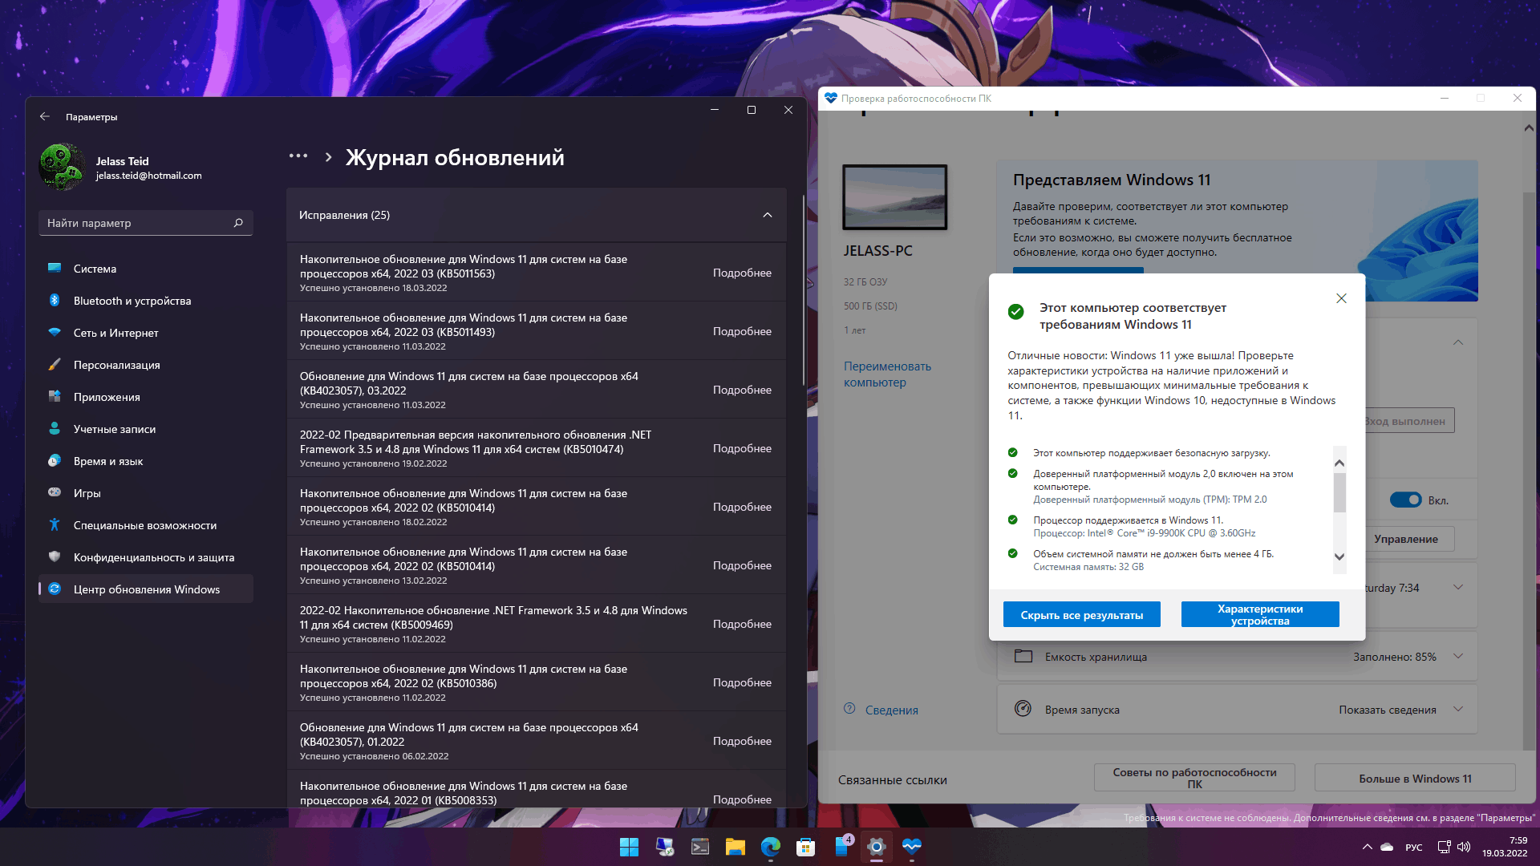
Task: Click the gauge icon beside Время запуска
Action: tap(1023, 709)
